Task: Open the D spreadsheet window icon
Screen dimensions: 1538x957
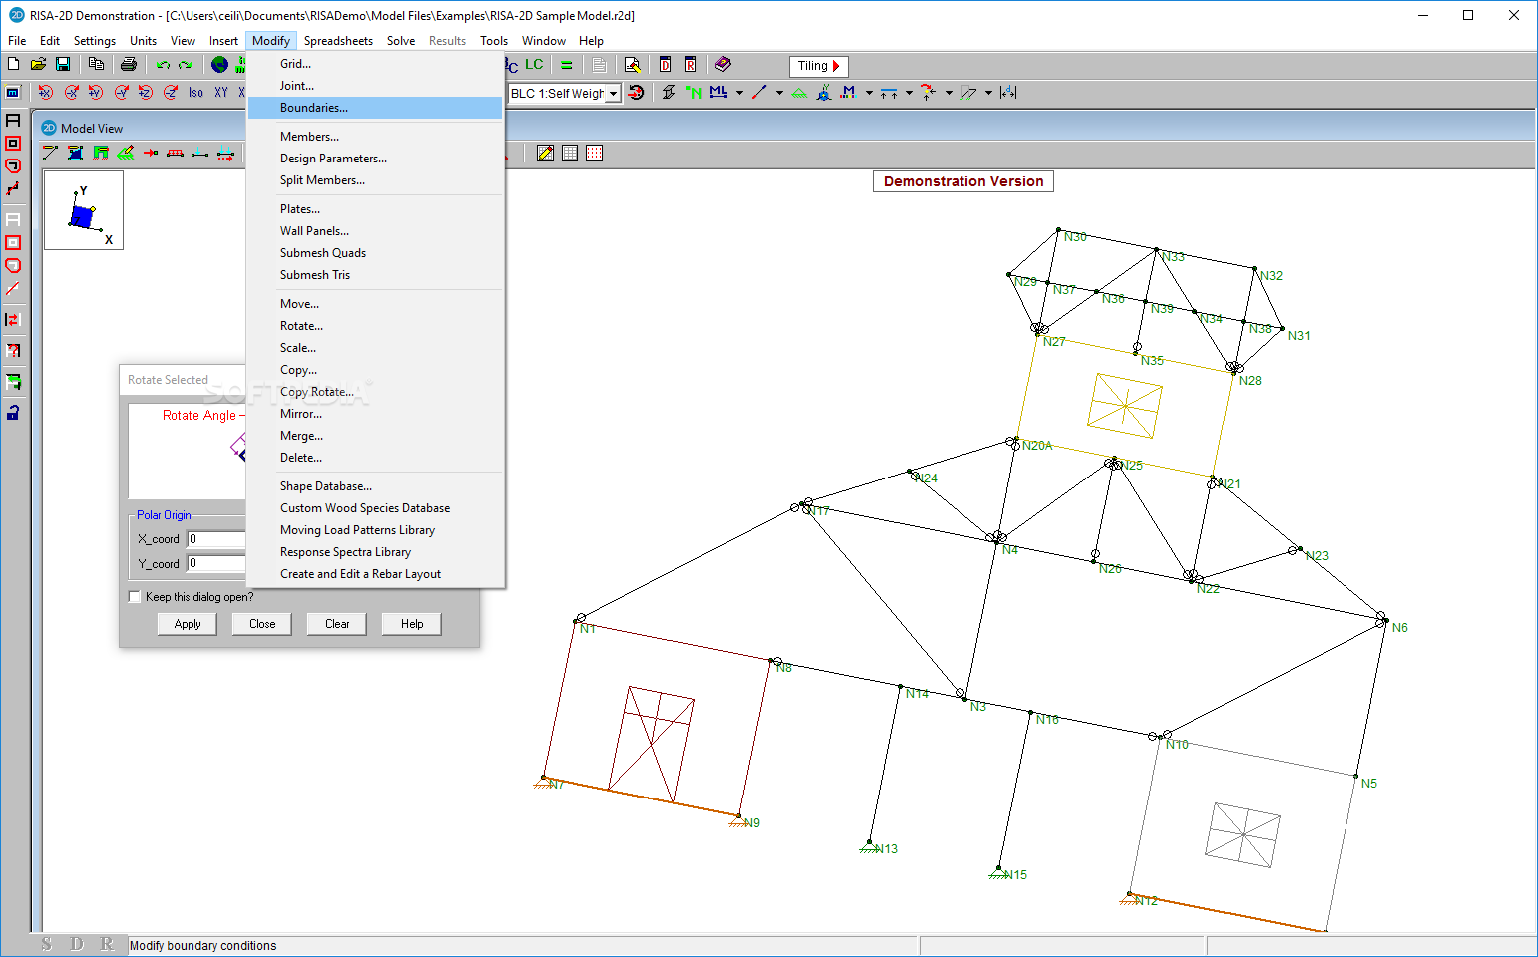Action: pos(665,65)
